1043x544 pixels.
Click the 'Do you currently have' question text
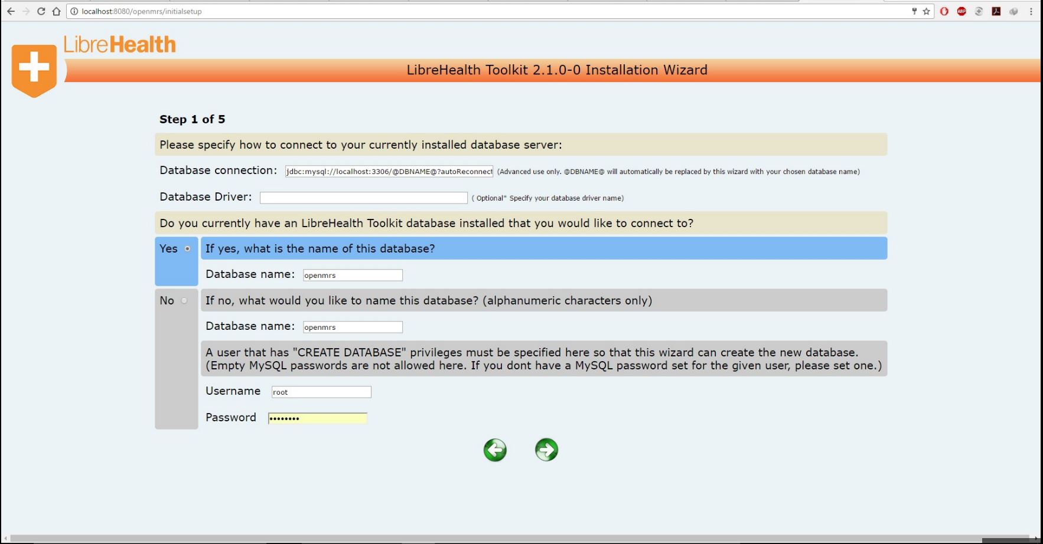[x=426, y=223]
